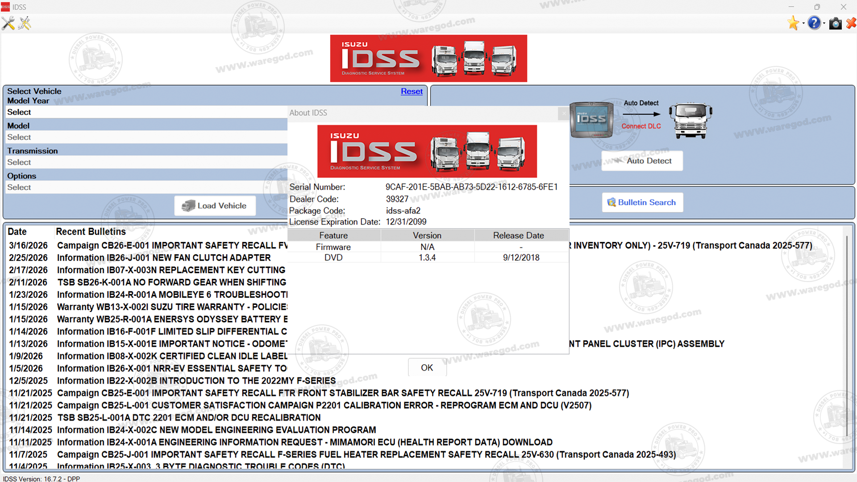This screenshot has width=857, height=482.
Task: Open Warranty WB13-X-002I Tire Warranty bulletin
Action: [x=148, y=307]
